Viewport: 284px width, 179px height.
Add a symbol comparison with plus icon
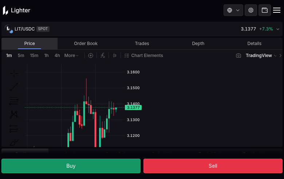coord(91,56)
